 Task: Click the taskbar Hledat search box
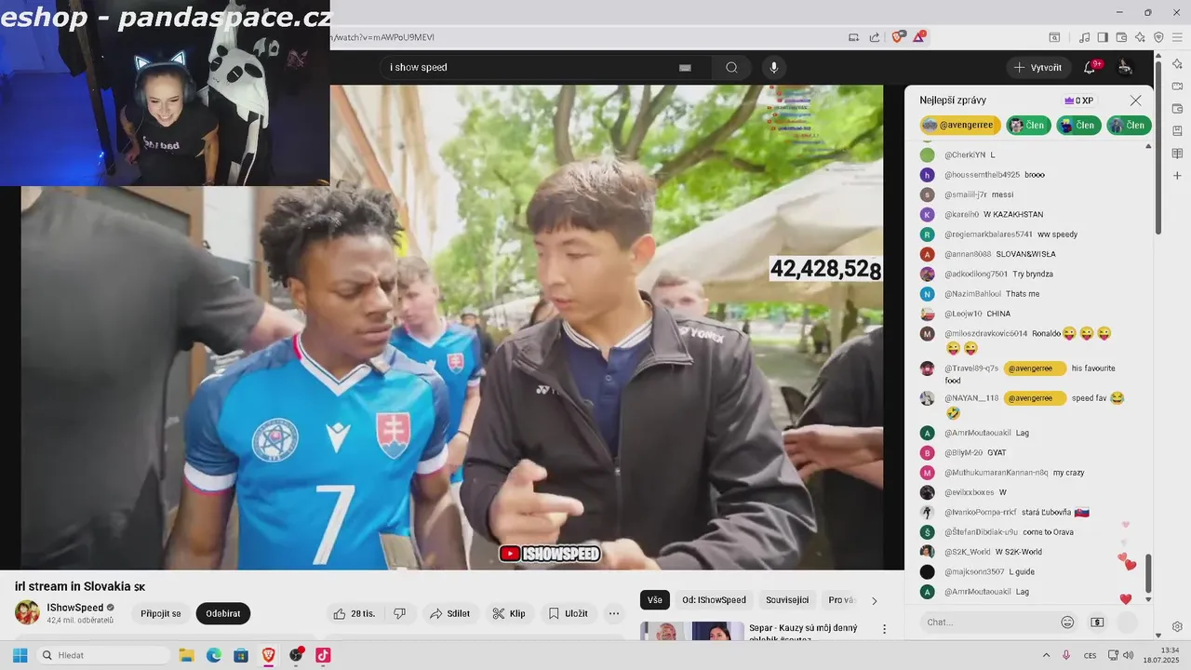coord(103,655)
